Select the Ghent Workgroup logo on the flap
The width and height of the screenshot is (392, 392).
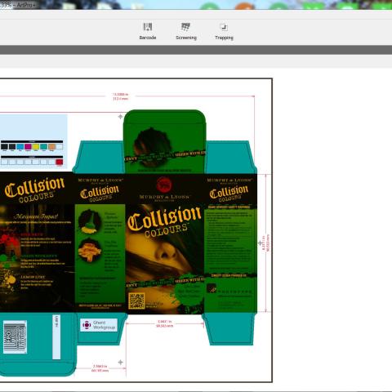click(x=99, y=325)
